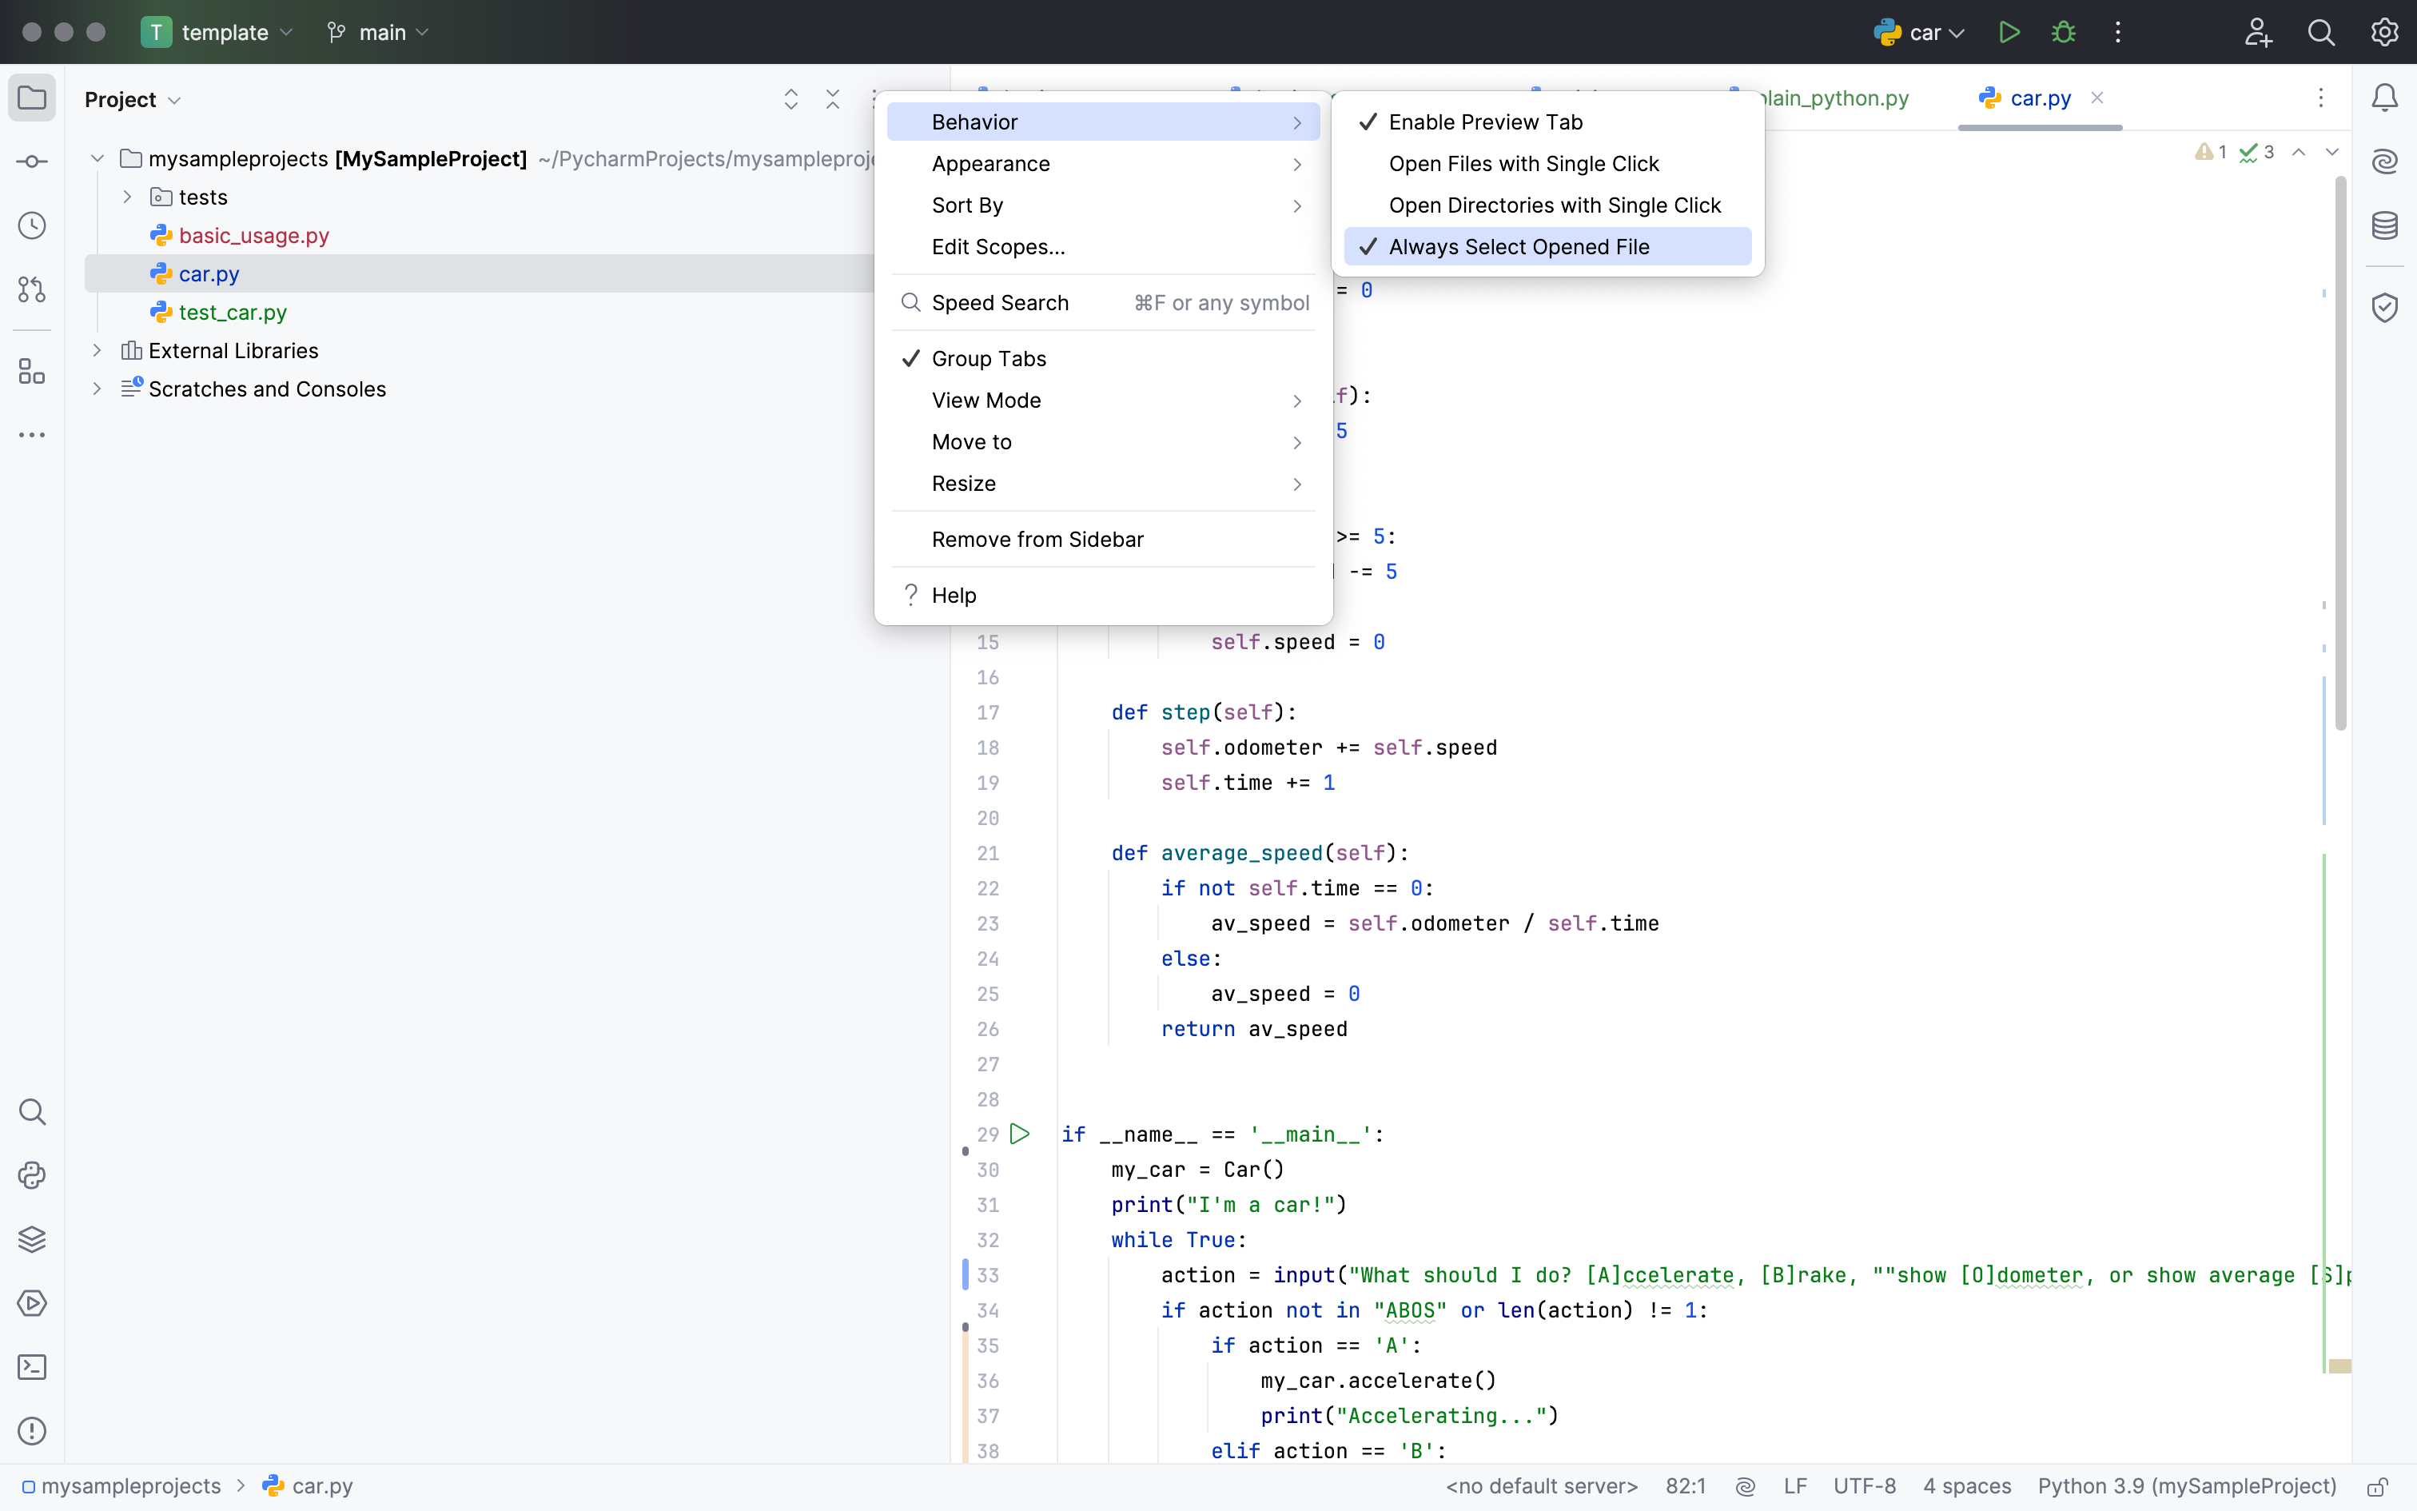Open the Database tool window
This screenshot has width=2417, height=1511.
coord(2385,225)
